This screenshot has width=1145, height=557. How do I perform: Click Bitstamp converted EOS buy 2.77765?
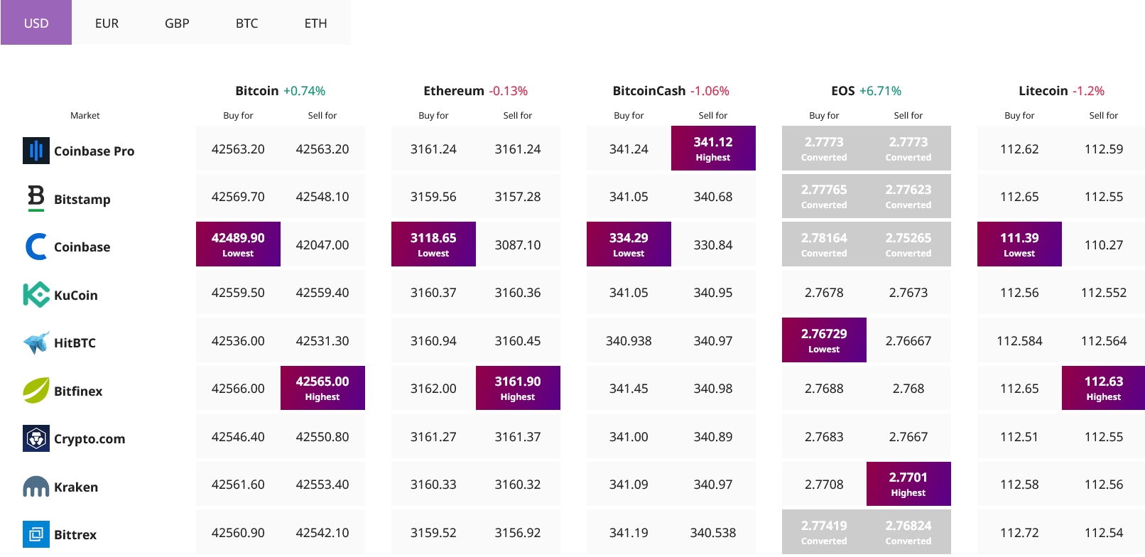click(824, 196)
